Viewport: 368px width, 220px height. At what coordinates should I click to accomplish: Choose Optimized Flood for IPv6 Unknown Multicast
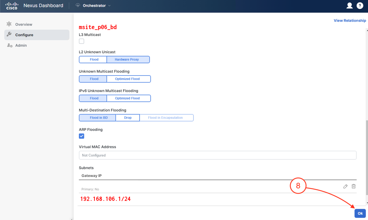[x=127, y=98]
